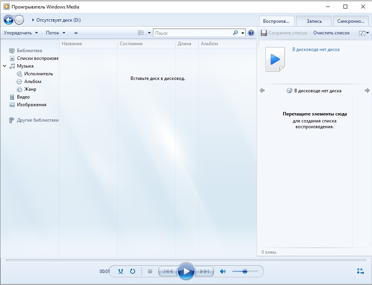Sort by the Название column header
This screenshot has height=285, width=372.
tap(88, 44)
